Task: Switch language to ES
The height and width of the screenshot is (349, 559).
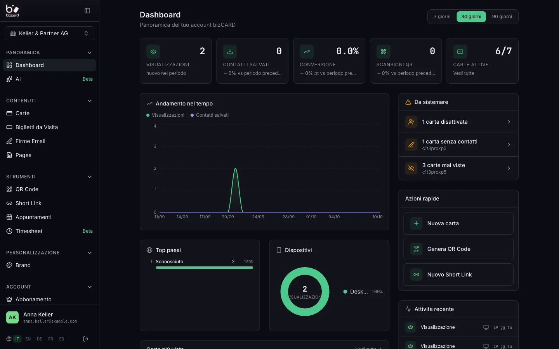Action: (62, 339)
